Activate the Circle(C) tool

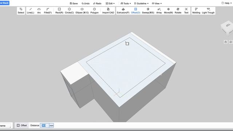70,11
